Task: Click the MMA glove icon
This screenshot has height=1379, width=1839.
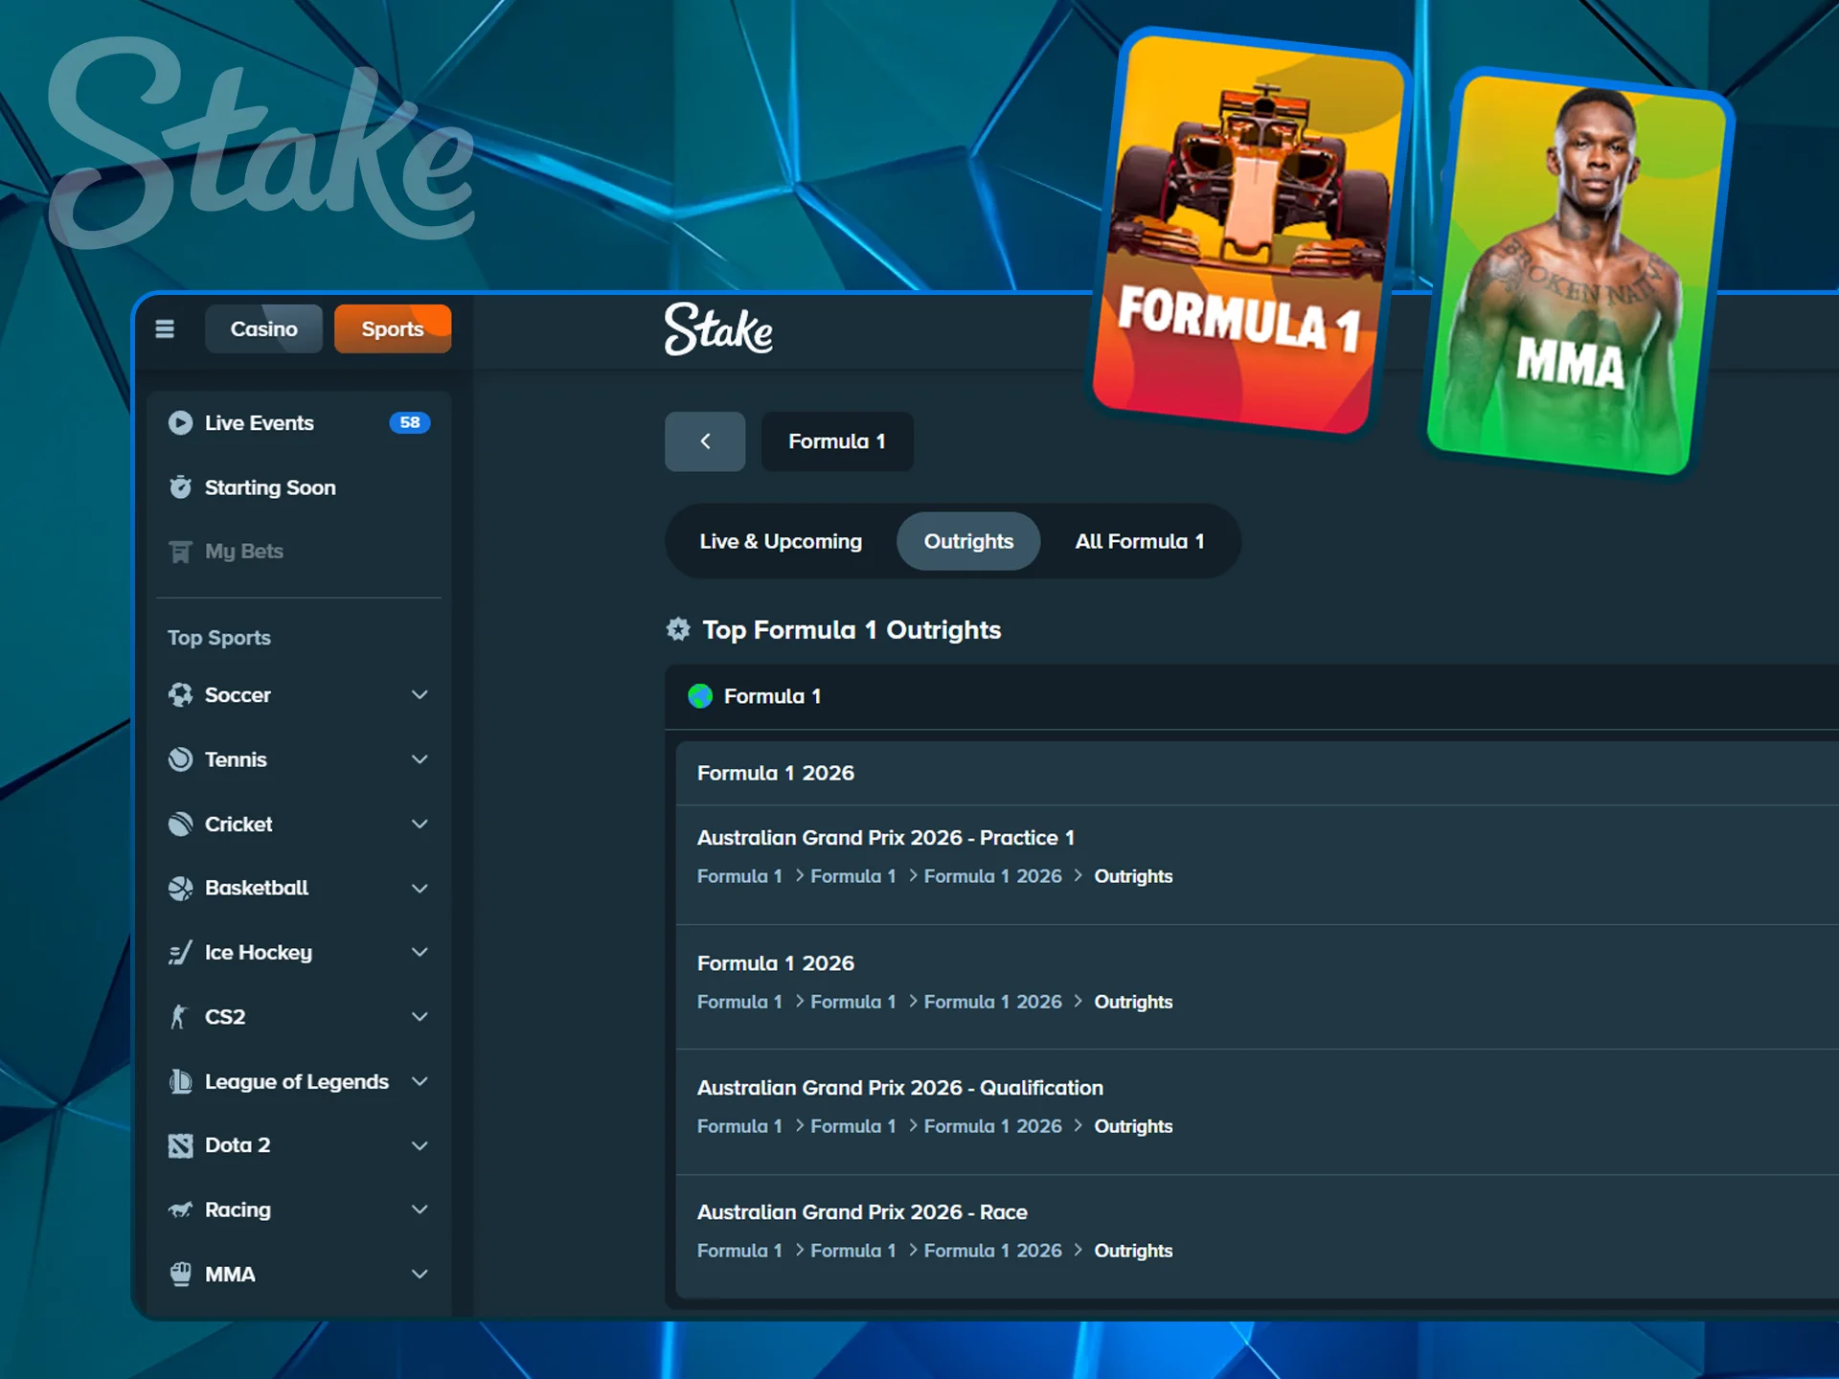Action: click(x=180, y=1274)
